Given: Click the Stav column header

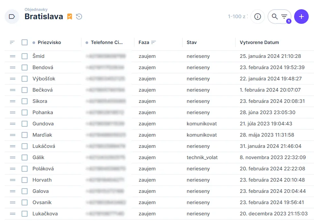Looking at the screenshot, I should click(191, 42).
